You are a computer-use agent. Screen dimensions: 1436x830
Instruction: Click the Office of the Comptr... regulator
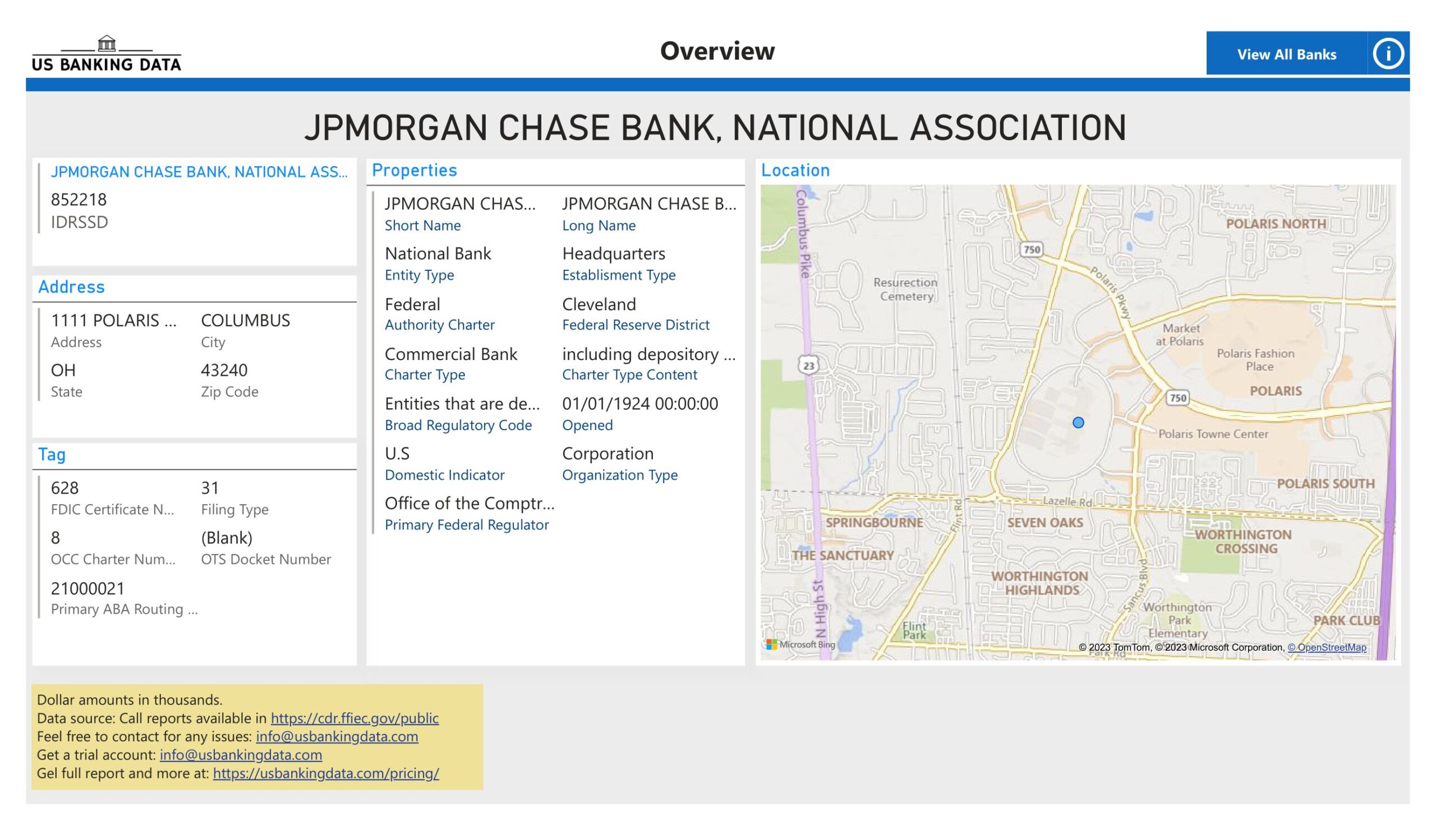coord(470,503)
